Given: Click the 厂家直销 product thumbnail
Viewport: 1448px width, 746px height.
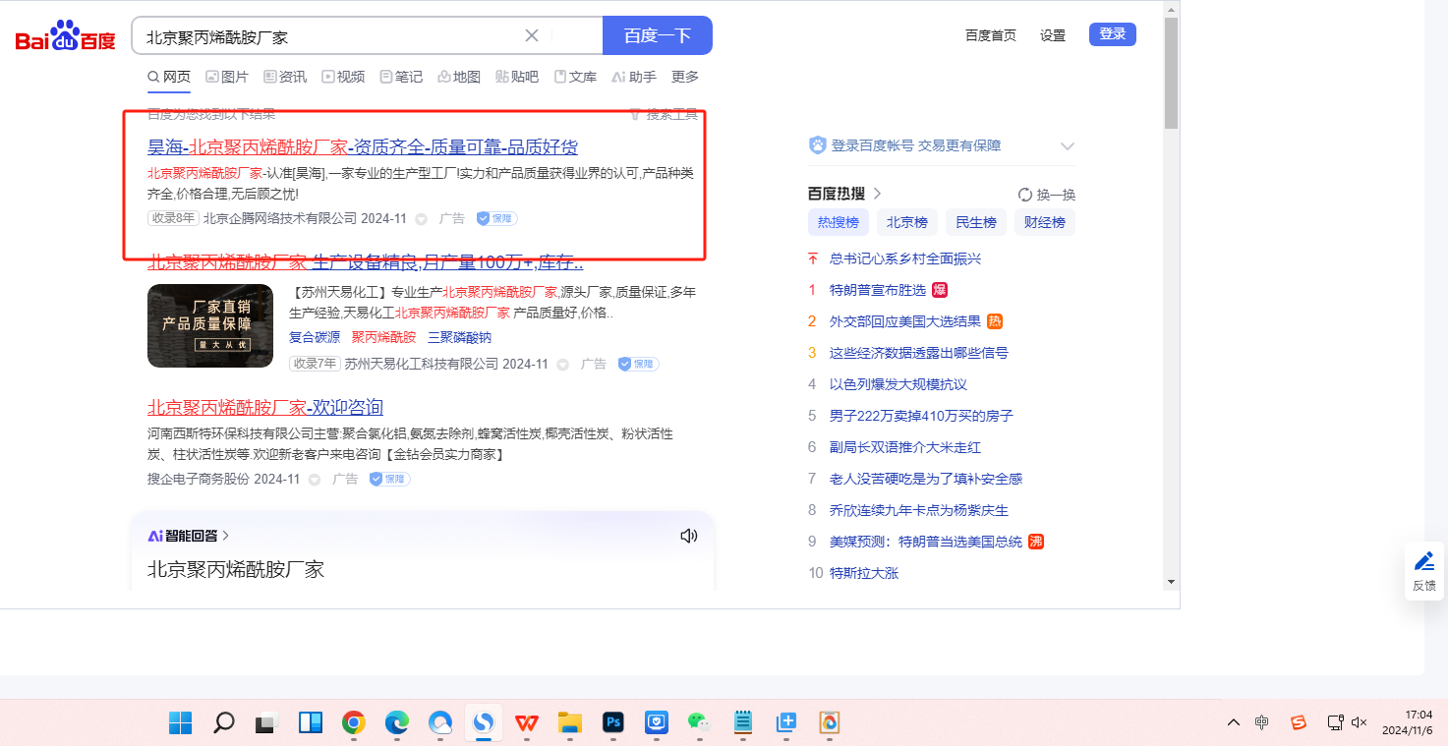Looking at the screenshot, I should (210, 325).
